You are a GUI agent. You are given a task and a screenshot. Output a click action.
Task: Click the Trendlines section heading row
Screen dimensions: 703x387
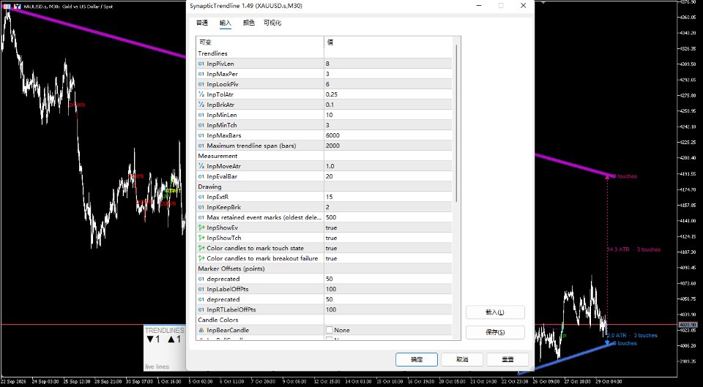point(324,53)
